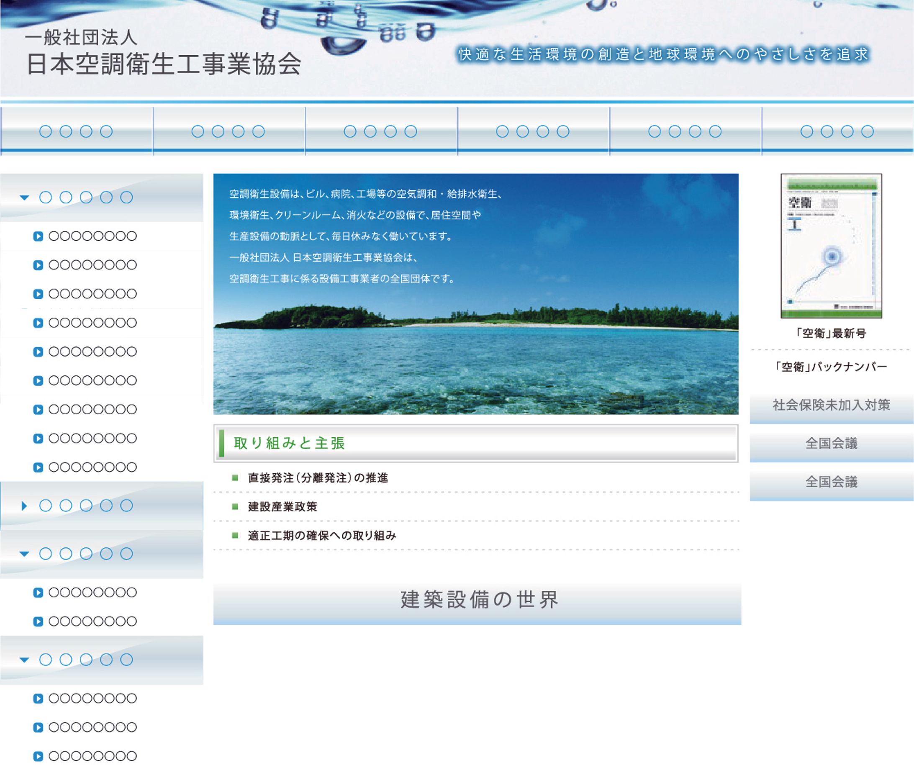Click green bullet beside 直接発注(分離発注)の推進

click(x=235, y=478)
